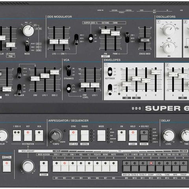Turn the Oscillator 1 waveform knob
Viewport: 189px width, 189px height.
tap(169, 30)
